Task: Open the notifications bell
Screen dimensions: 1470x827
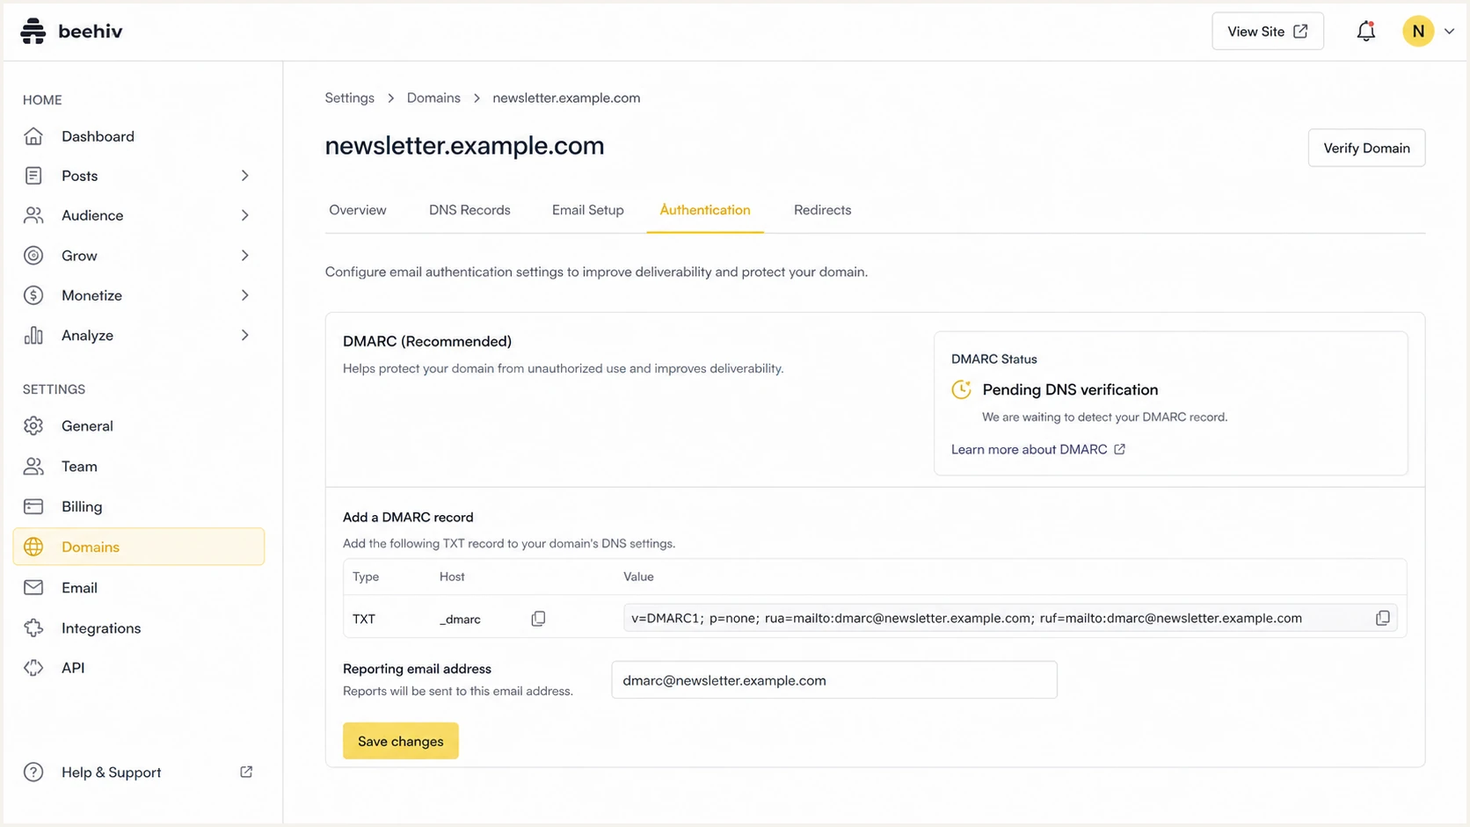Action: point(1365,32)
